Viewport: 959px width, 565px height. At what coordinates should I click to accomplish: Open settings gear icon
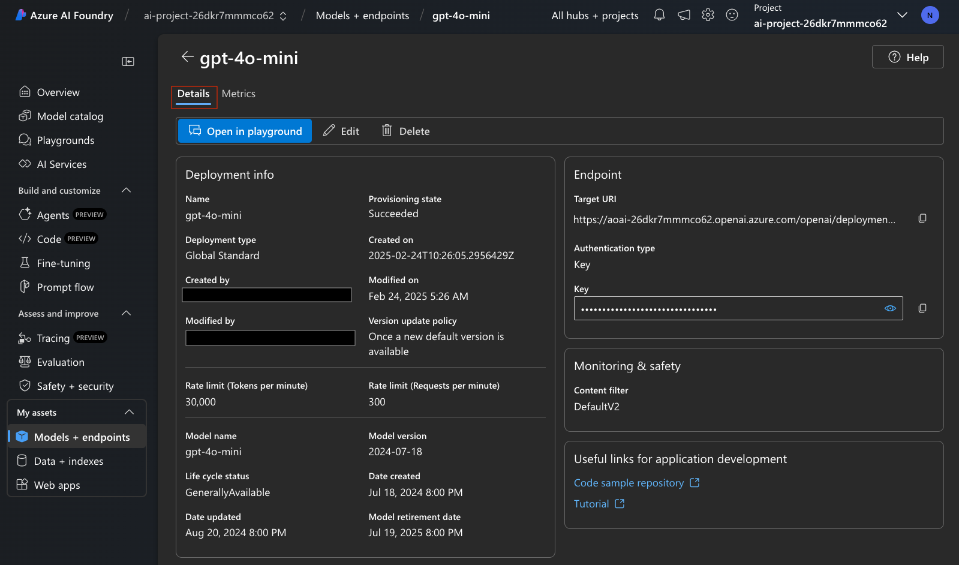(708, 15)
